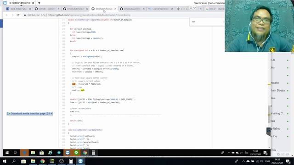The image size is (294, 165).
Task: Open local People tray icon
Action: pos(237,161)
